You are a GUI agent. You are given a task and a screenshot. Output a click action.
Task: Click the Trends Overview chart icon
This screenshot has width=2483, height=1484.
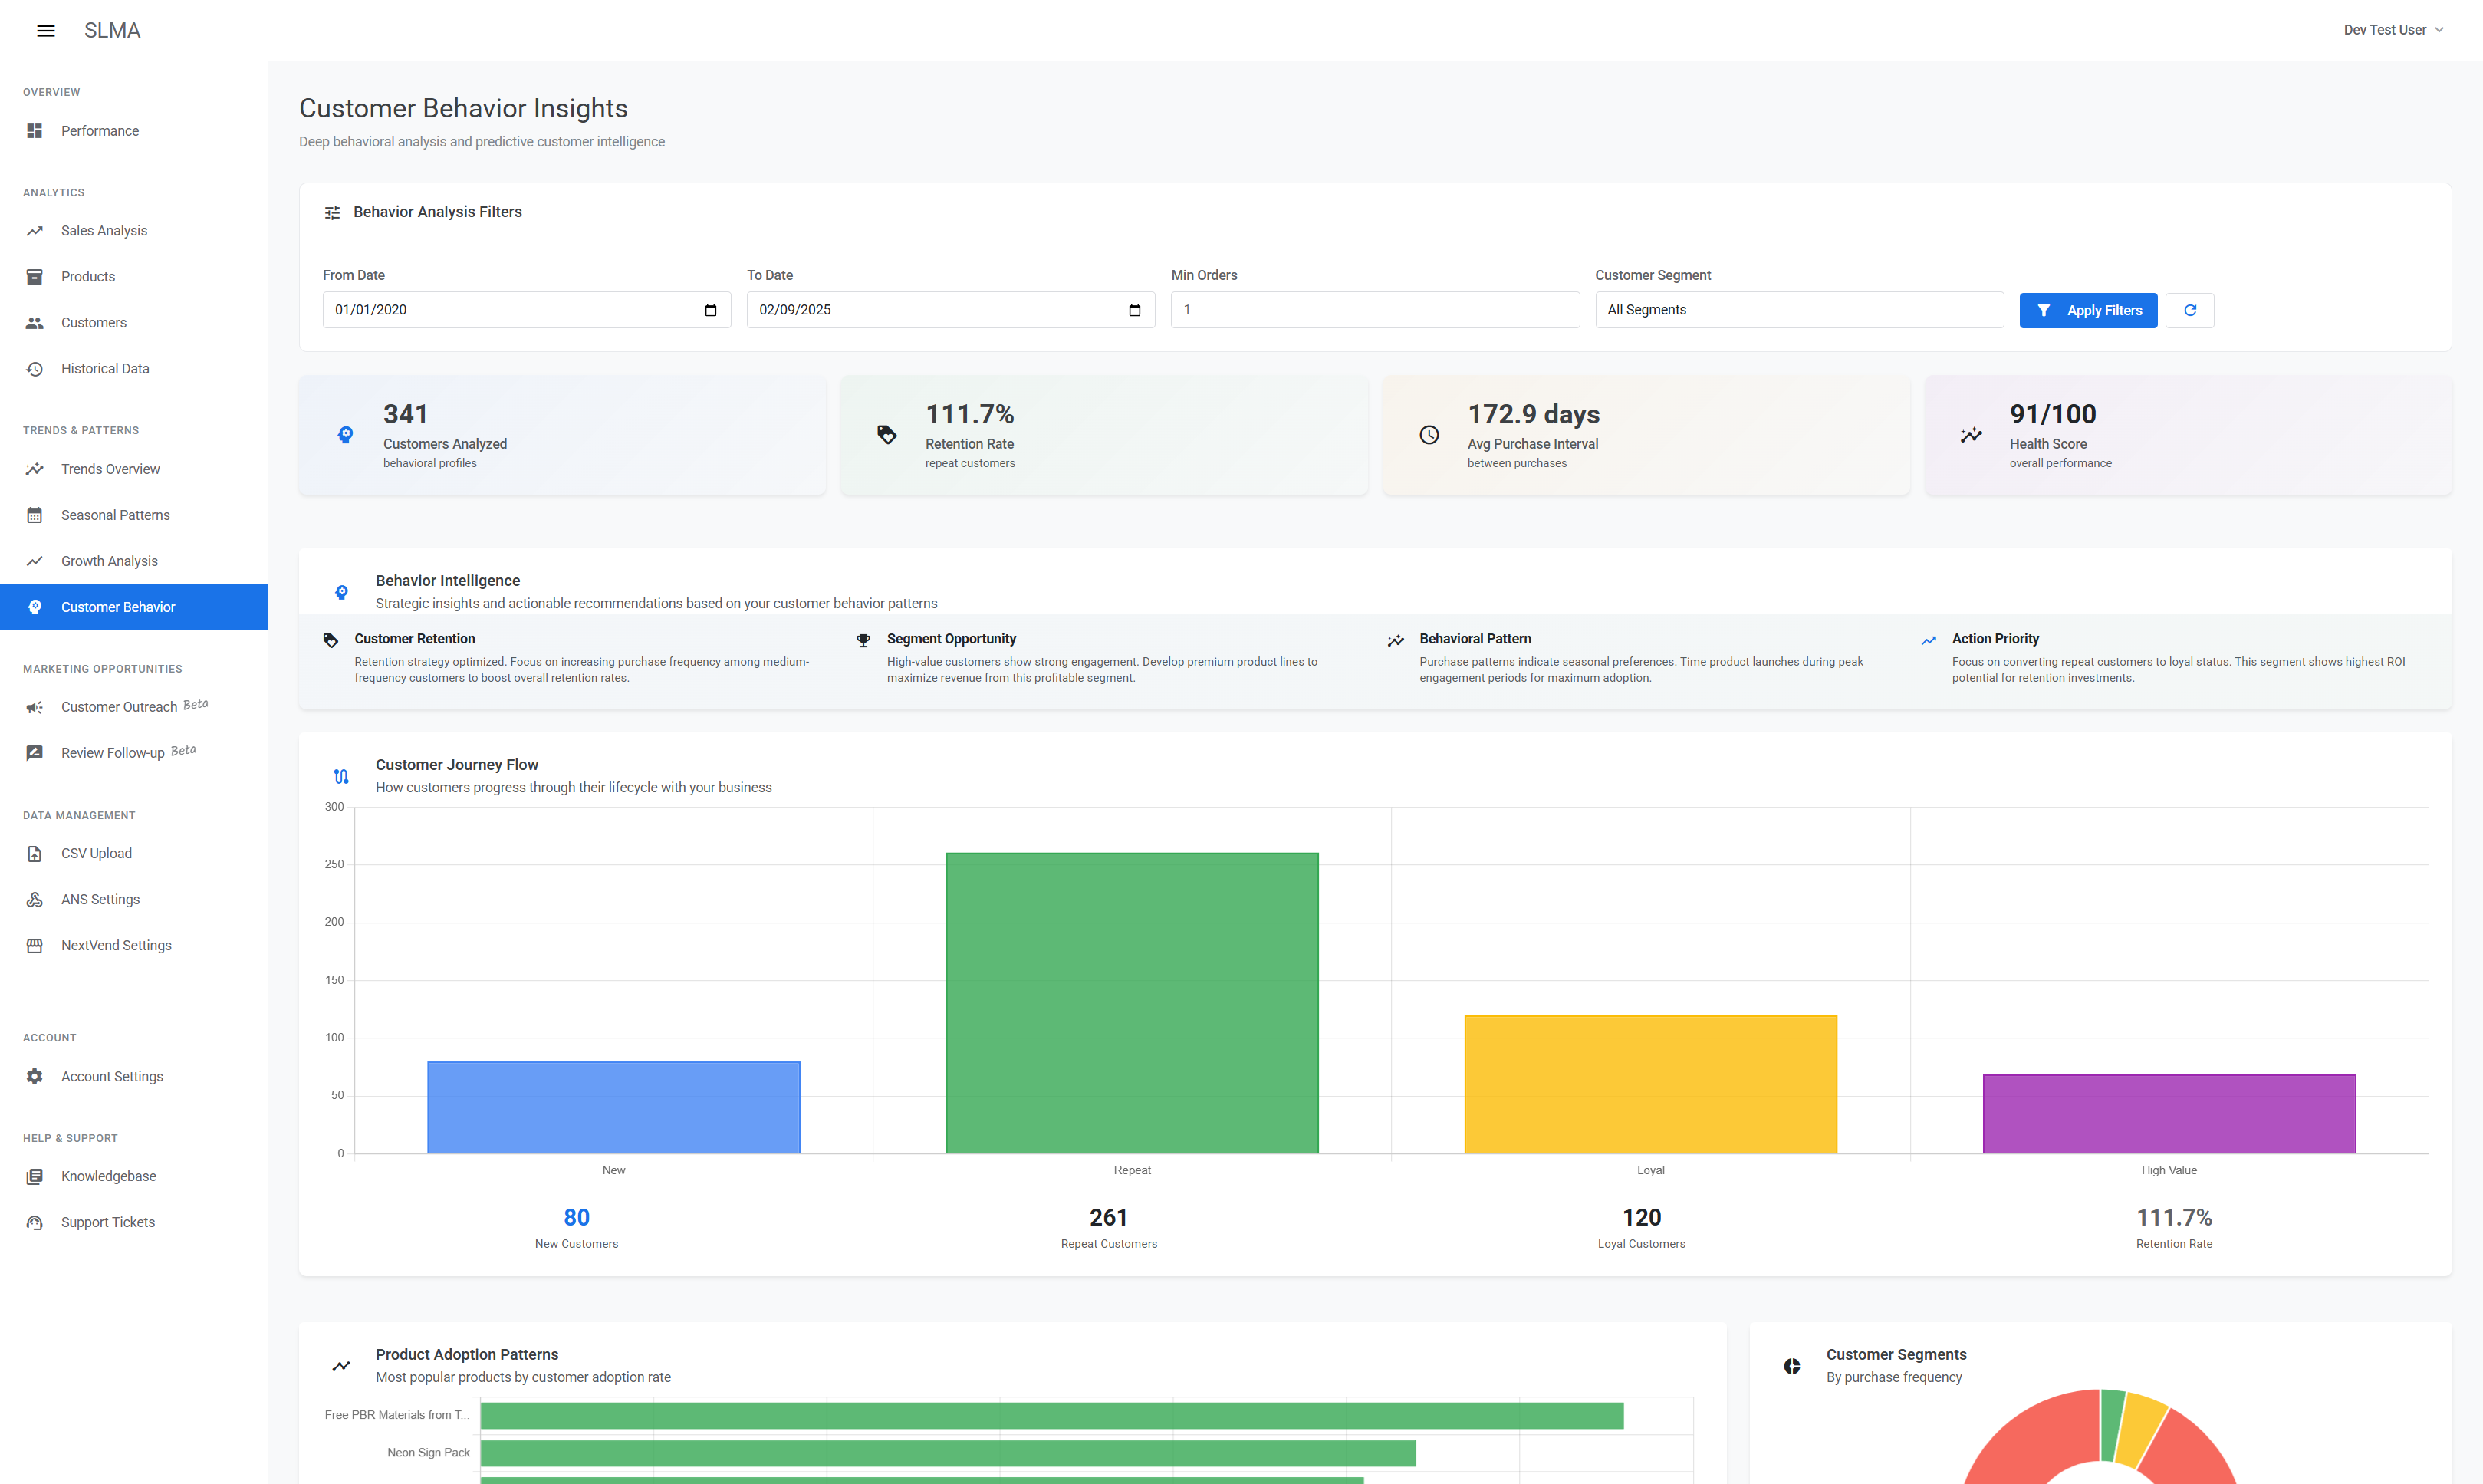pos(34,469)
